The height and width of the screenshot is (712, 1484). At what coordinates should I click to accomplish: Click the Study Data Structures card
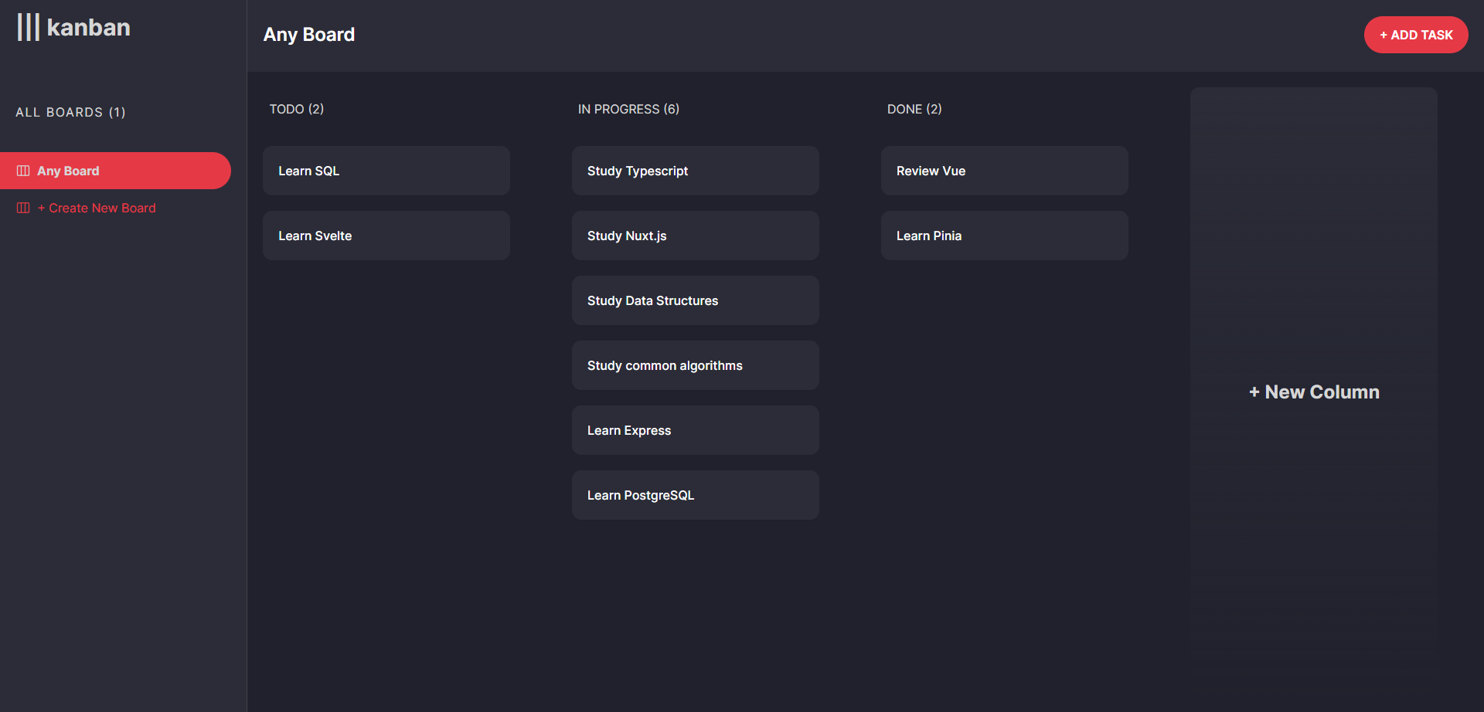click(695, 300)
